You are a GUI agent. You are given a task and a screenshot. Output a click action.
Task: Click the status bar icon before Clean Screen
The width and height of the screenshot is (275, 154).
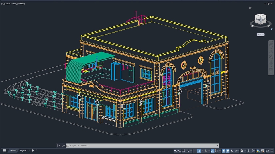[263, 151]
